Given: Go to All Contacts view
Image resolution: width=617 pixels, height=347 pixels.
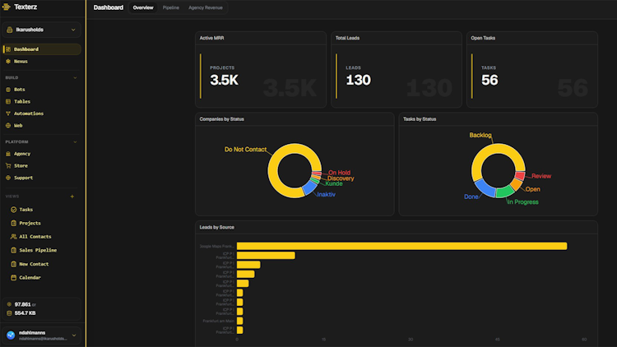Looking at the screenshot, I should tap(35, 237).
